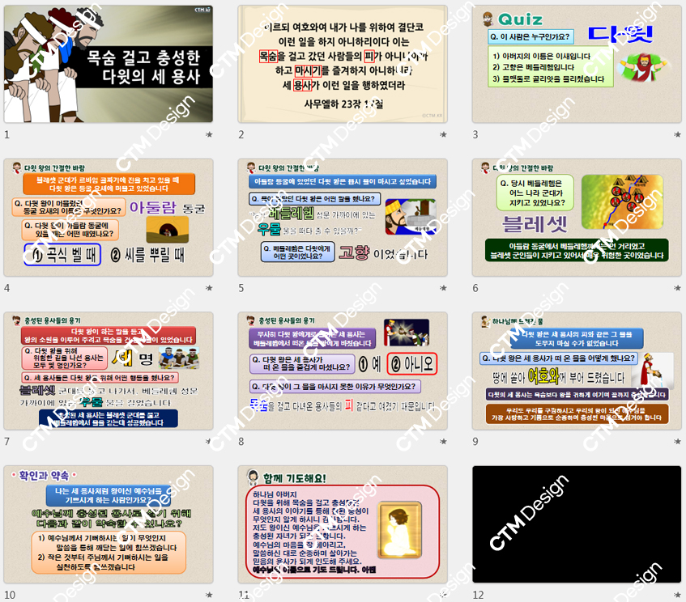Select slide 2 with the 사무엘하 23장 verse

[343, 64]
